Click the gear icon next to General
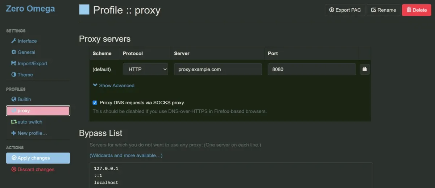This screenshot has width=435, height=188. [x=14, y=52]
